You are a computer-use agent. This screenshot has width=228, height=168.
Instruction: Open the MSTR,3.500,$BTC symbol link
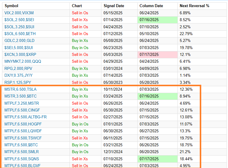(x=21, y=96)
